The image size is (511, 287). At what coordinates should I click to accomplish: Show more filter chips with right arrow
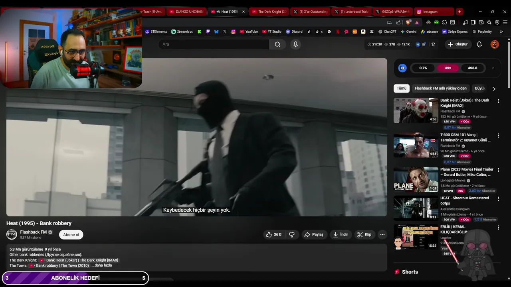coord(494,89)
